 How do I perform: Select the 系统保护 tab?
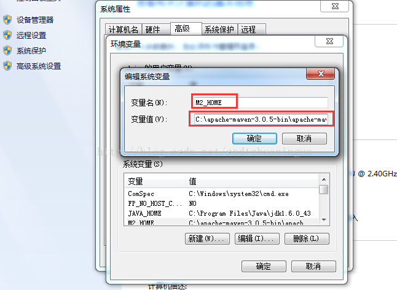pyautogui.click(x=219, y=29)
